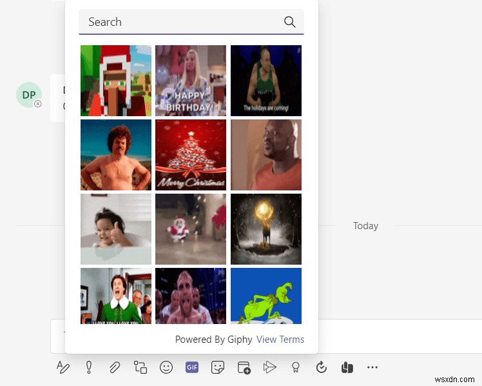Image resolution: width=482 pixels, height=386 pixels.
Task: Click the Powered By Giphy text
Action: pyautogui.click(x=214, y=340)
